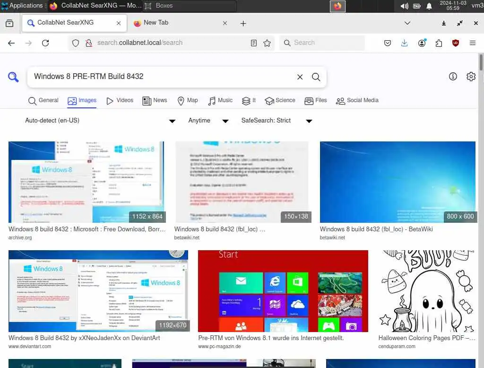Click the battery indicator in the top panel
The width and height of the screenshot is (484, 368).
coord(417,6)
